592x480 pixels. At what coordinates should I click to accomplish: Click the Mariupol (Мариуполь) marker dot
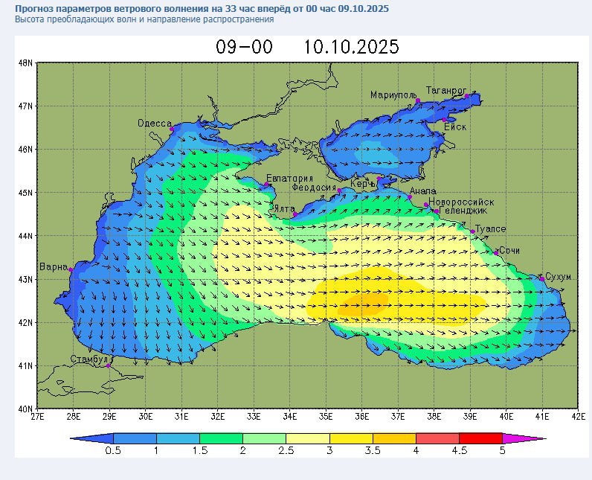(x=418, y=101)
